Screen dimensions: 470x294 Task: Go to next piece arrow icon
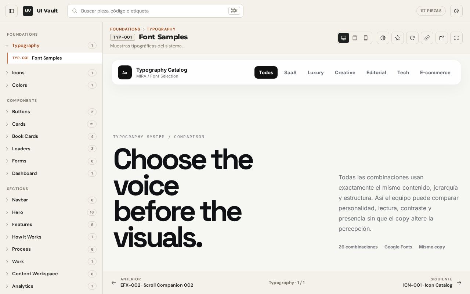point(459,283)
